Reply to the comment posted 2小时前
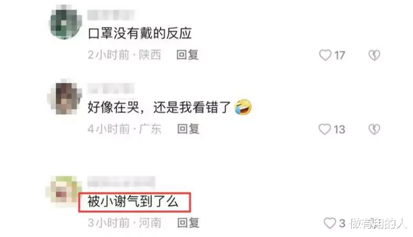The width and height of the screenshot is (413, 237). click(x=187, y=55)
